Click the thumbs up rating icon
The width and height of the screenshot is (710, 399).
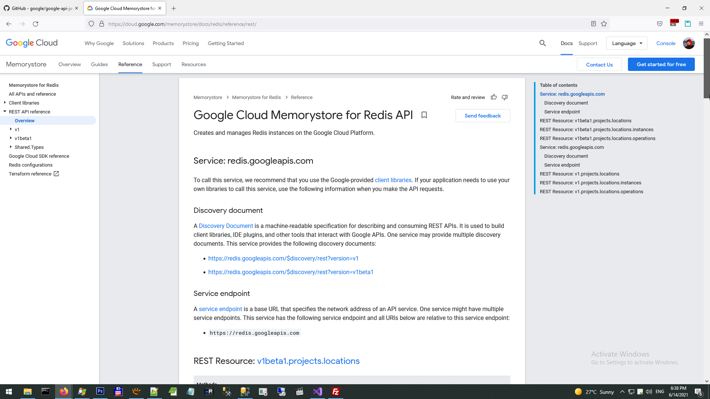coord(494,97)
